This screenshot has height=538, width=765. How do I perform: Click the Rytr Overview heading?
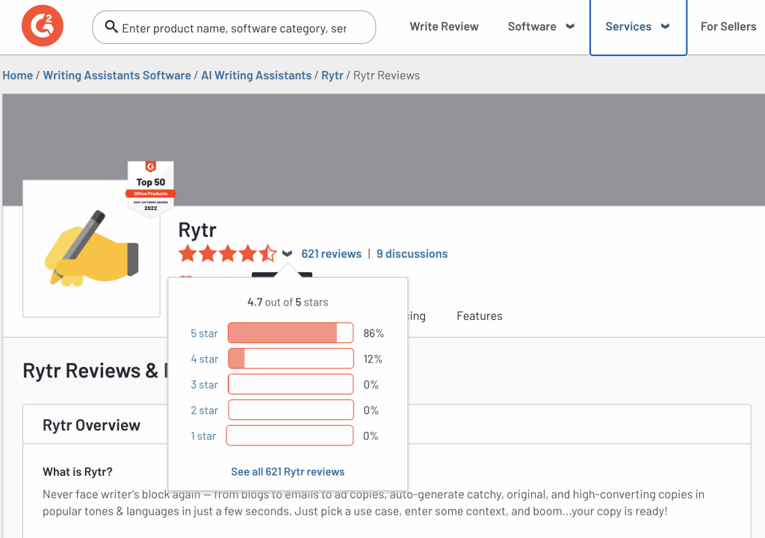[91, 425]
